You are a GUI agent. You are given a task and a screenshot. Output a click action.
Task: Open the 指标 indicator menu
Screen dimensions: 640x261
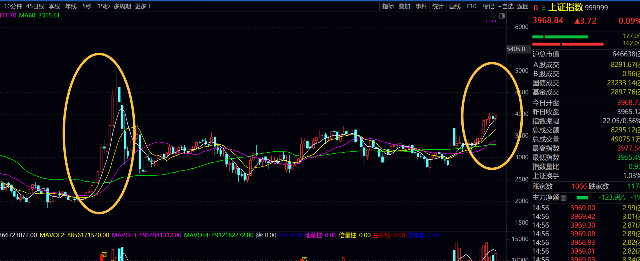pos(388,6)
